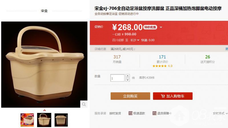Click the magnifier zoom icon on product image
This screenshot has height=128, width=228.
click(x=84, y=104)
